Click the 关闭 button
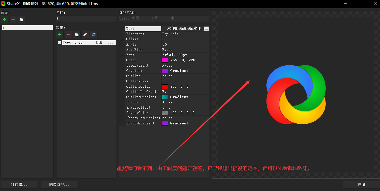This screenshot has height=191, width=380. (361, 185)
